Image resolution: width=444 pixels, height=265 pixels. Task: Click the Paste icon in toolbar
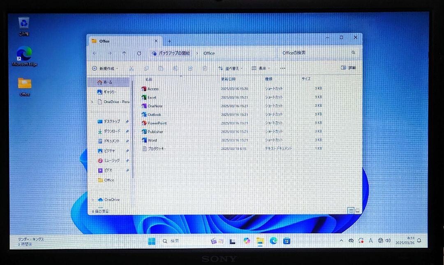[x=161, y=69]
